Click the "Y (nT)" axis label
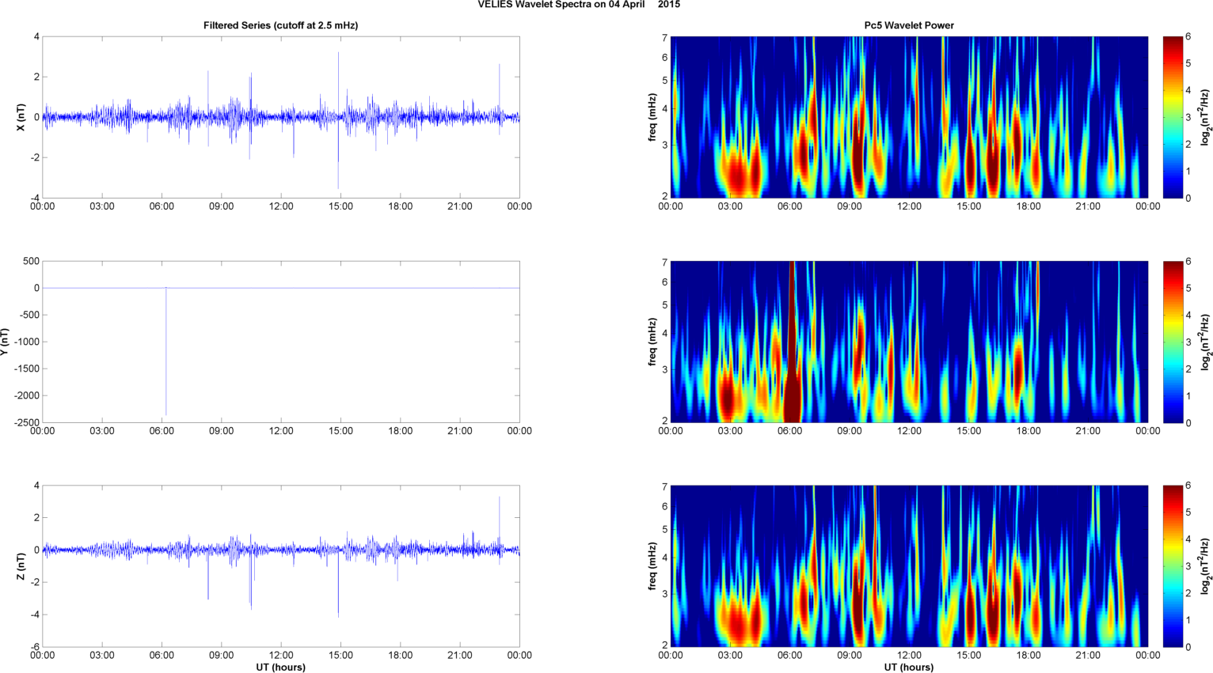This screenshot has width=1213, height=673. tap(5, 342)
